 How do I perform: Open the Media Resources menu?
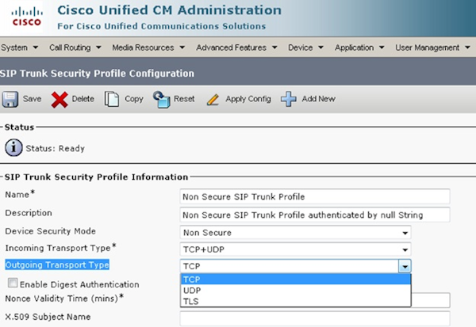(148, 48)
